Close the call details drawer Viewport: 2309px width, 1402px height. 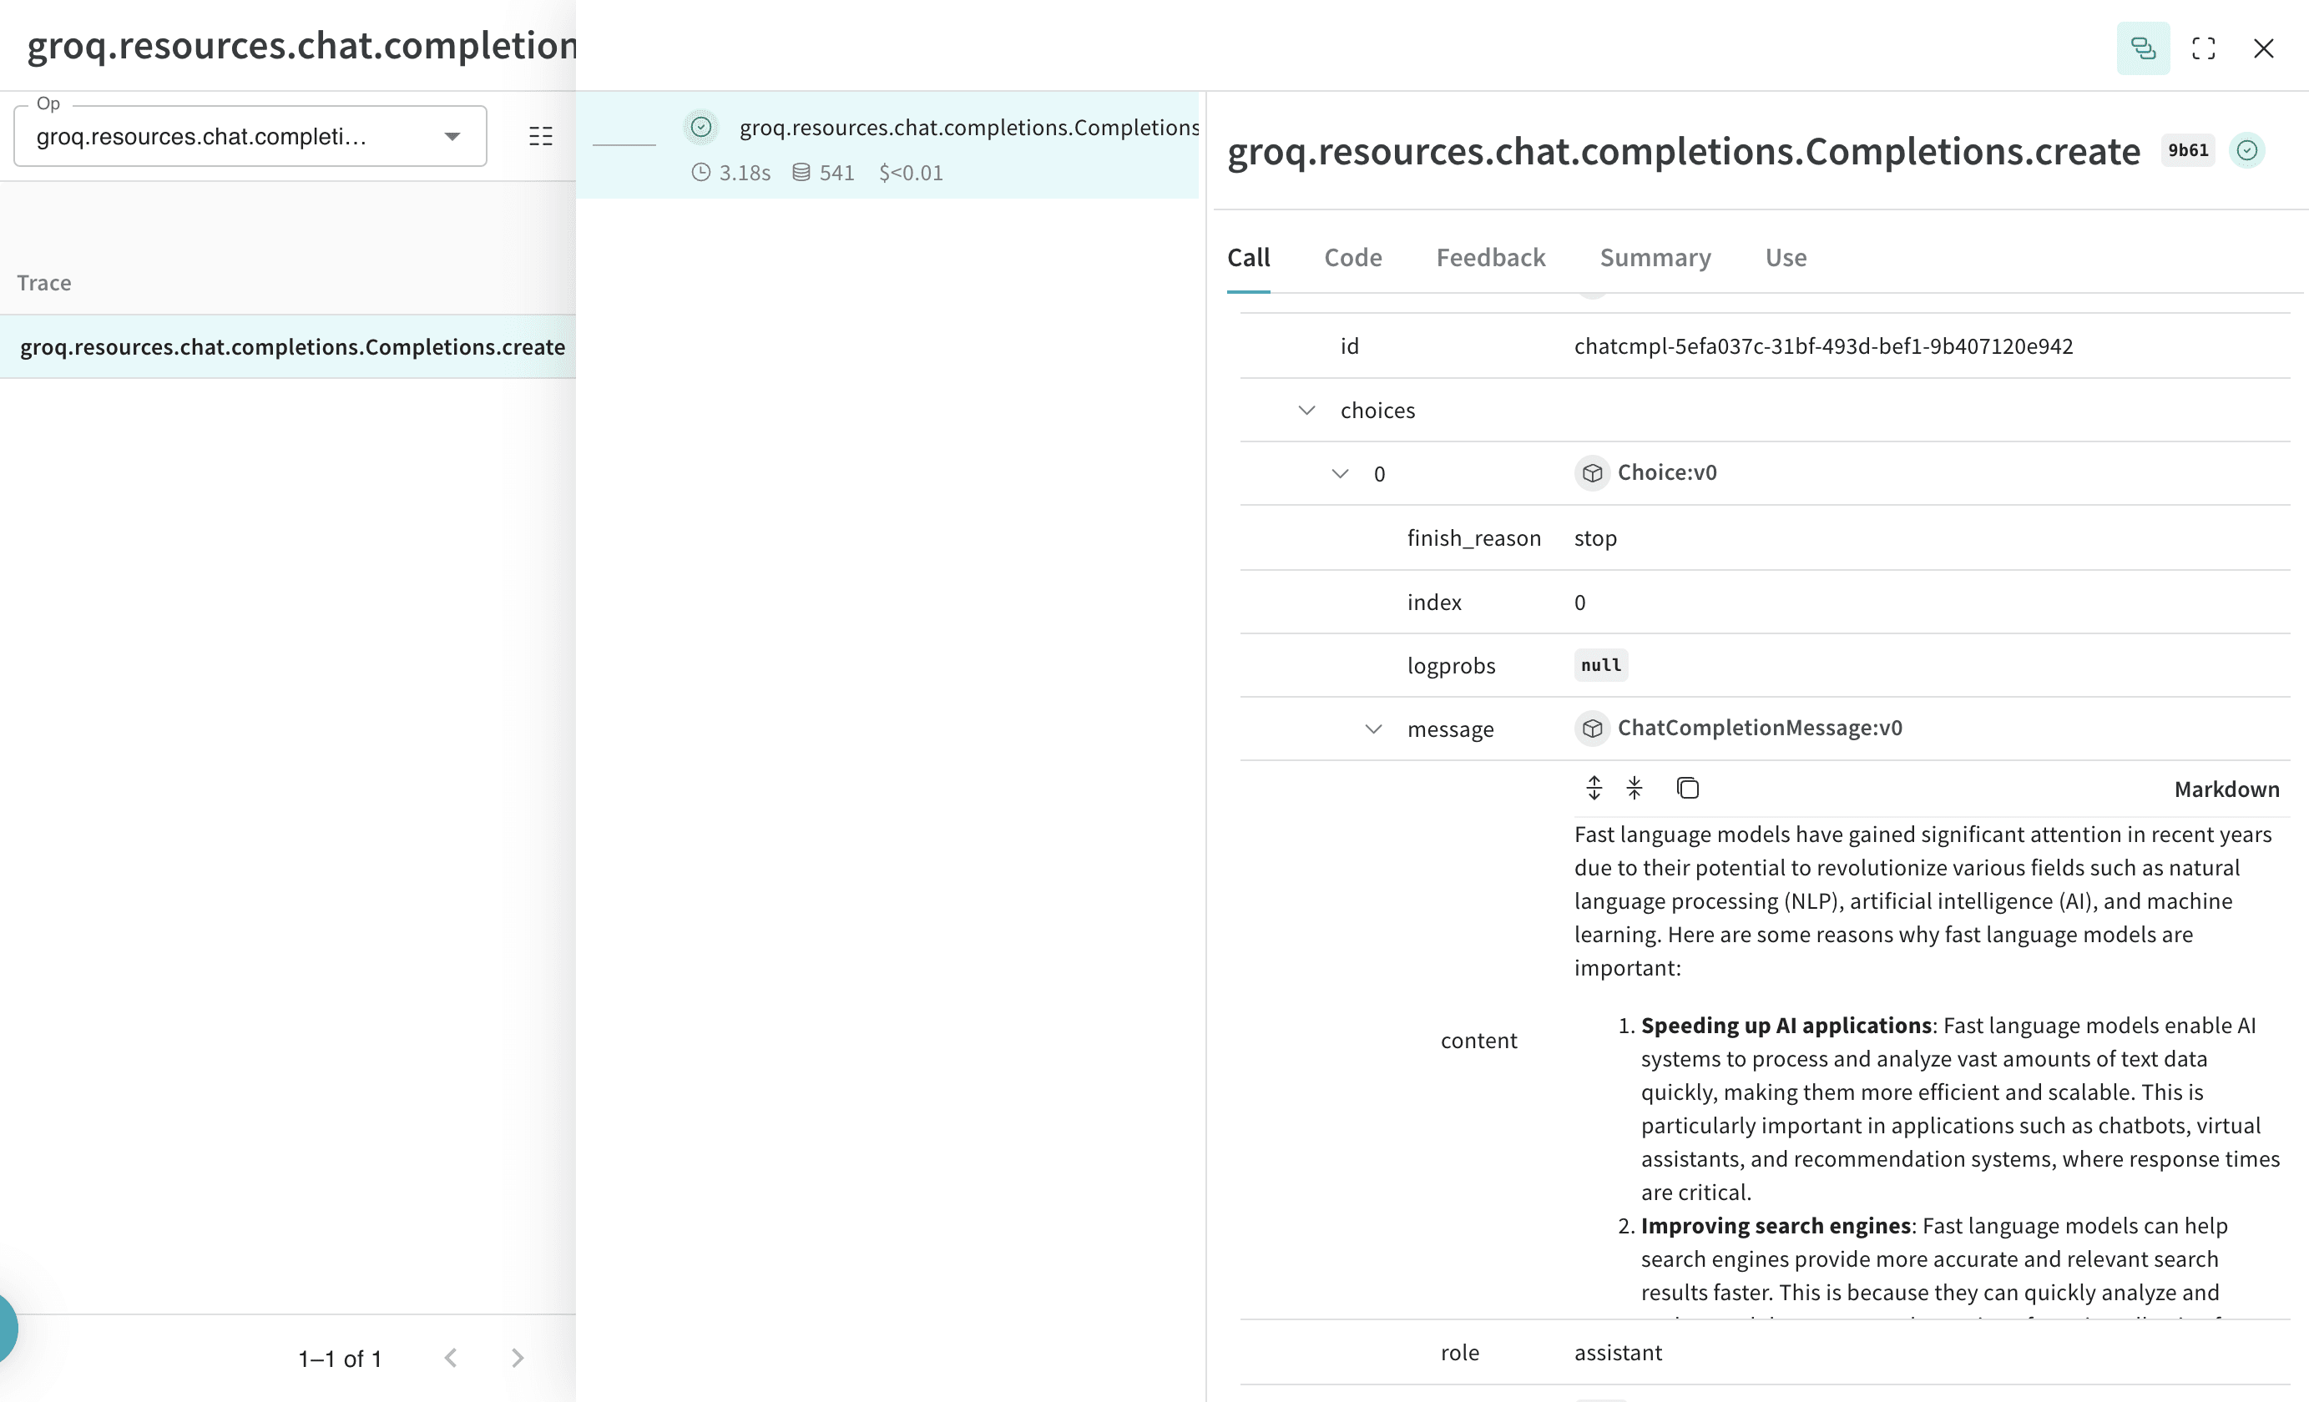[2263, 48]
